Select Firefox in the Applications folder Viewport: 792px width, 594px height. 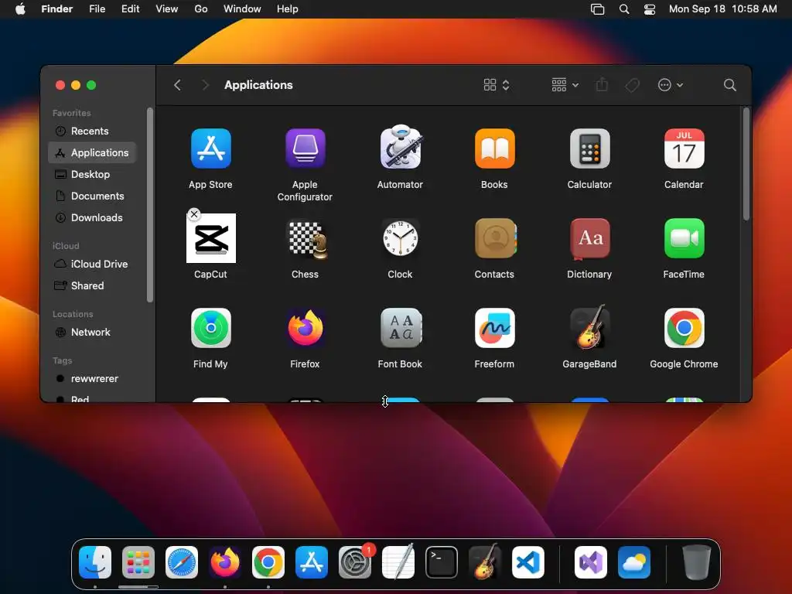pos(305,328)
